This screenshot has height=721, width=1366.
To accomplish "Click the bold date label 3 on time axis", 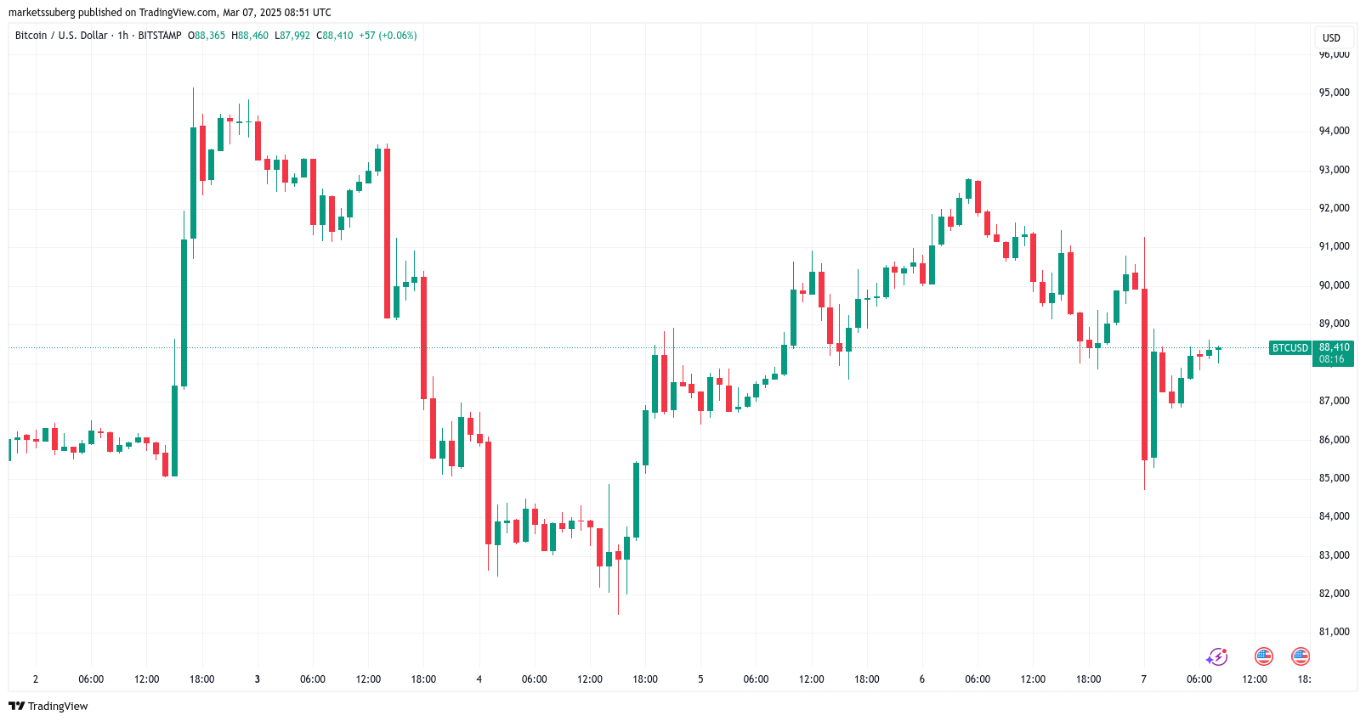I will click(258, 679).
